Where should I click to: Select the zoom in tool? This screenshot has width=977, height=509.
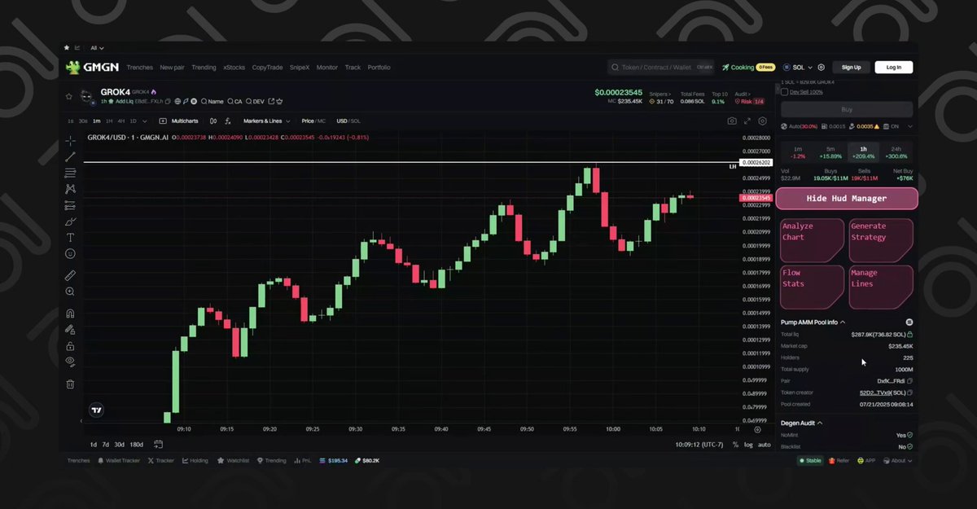pyautogui.click(x=70, y=292)
